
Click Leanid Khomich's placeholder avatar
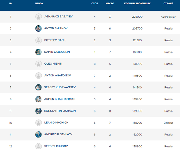click(x=39, y=123)
